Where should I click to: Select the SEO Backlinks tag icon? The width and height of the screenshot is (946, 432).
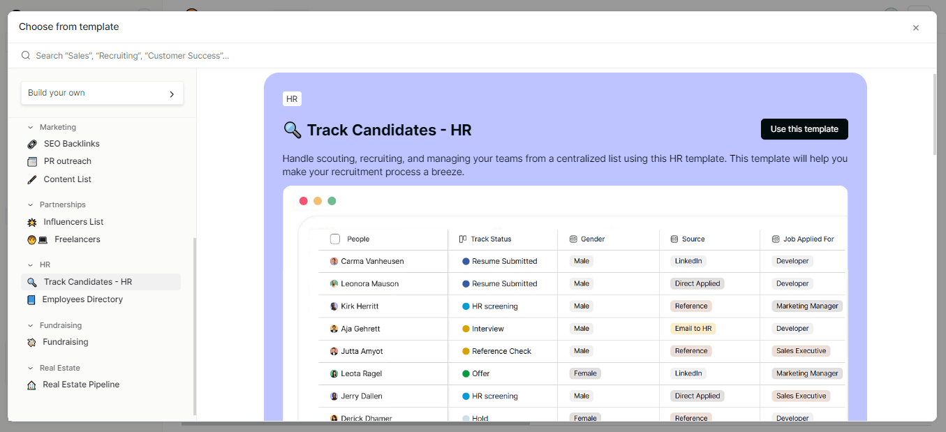click(32, 144)
